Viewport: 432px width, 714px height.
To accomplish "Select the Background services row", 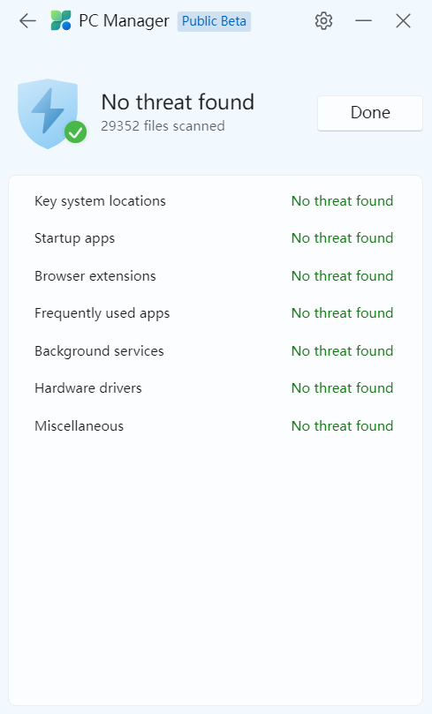I will [214, 351].
